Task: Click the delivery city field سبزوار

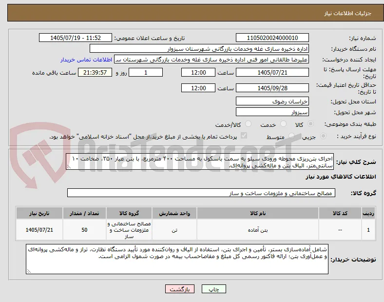Action: [272, 112]
